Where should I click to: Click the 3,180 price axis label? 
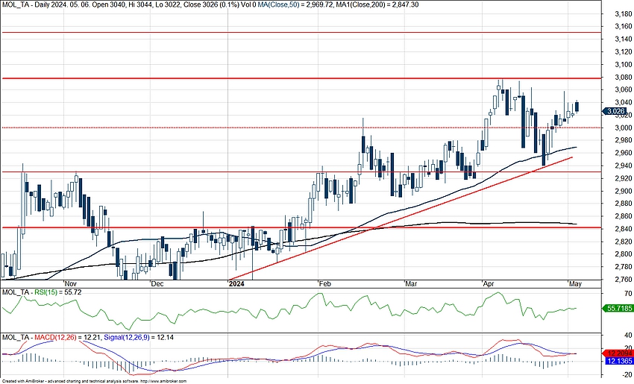(623, 13)
